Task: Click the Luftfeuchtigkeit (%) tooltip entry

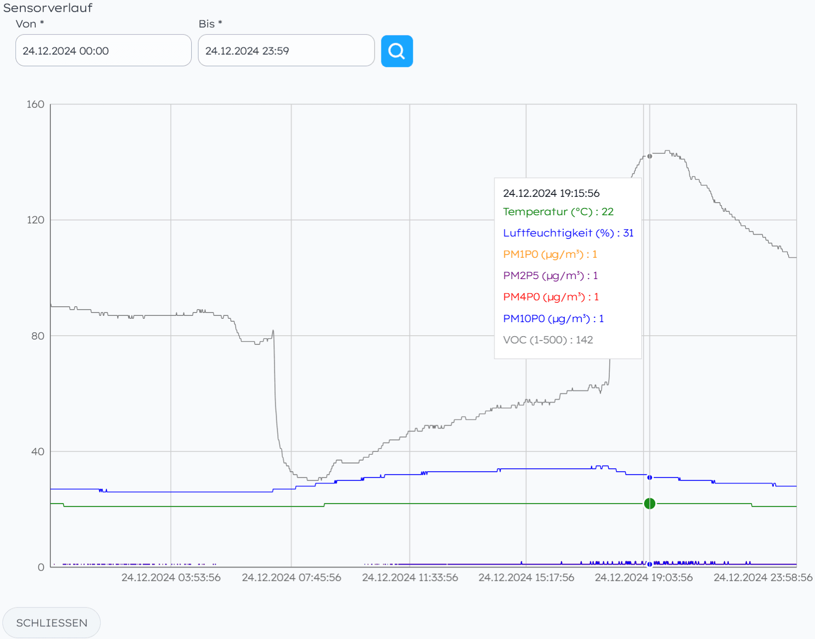Action: (x=568, y=233)
